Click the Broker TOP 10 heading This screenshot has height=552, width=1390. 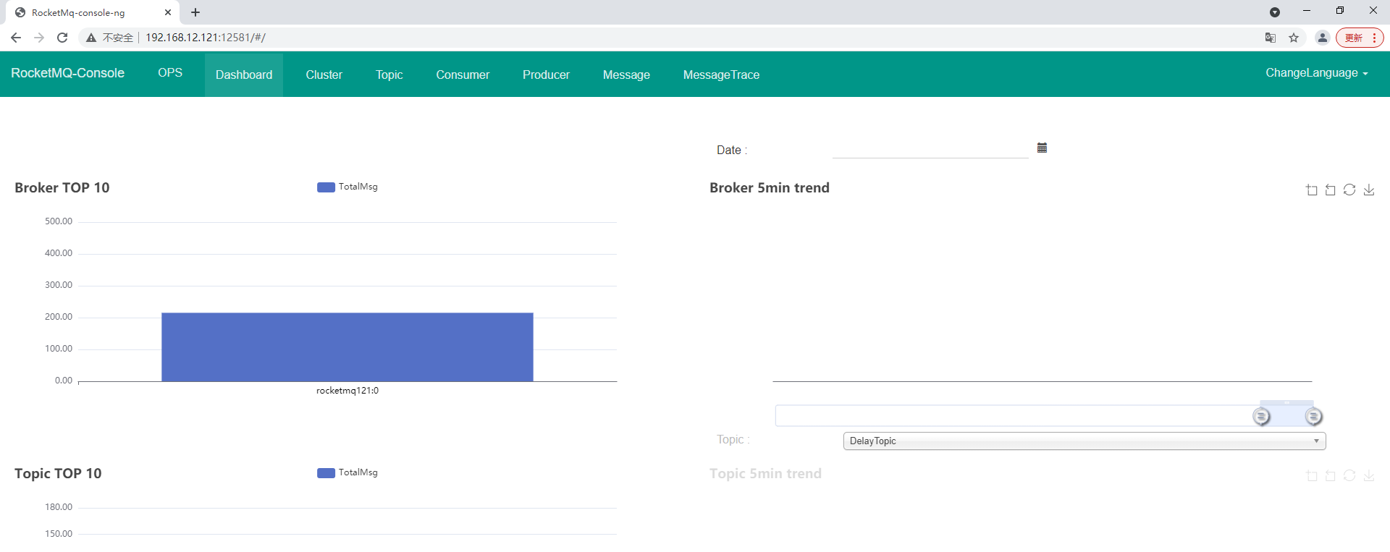62,188
